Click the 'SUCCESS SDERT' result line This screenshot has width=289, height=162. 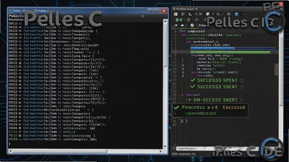[217, 87]
